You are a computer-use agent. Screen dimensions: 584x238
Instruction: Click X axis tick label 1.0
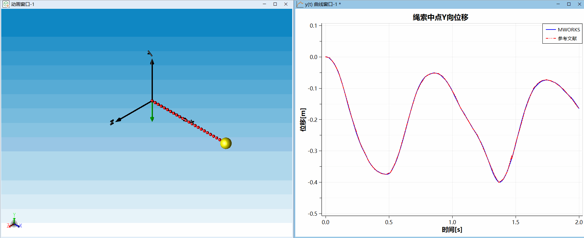(452, 222)
